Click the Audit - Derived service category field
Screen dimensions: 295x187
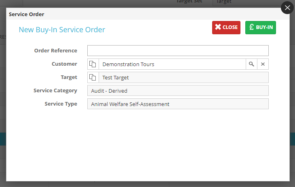click(178, 91)
